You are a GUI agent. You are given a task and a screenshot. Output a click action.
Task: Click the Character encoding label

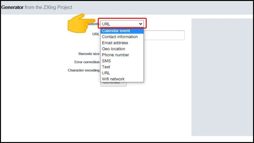tap(83, 70)
